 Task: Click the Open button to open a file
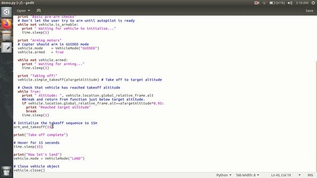(x=21, y=10)
